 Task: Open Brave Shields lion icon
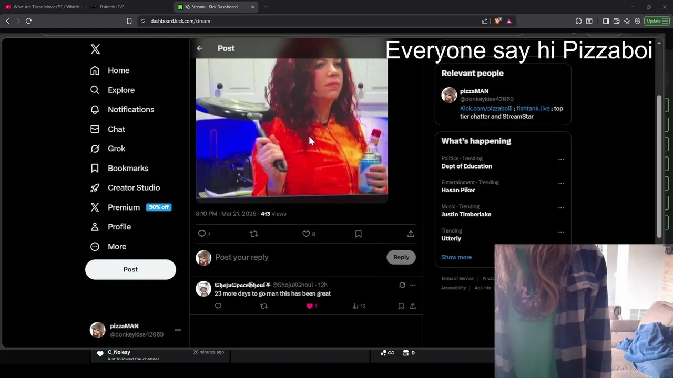[497, 21]
